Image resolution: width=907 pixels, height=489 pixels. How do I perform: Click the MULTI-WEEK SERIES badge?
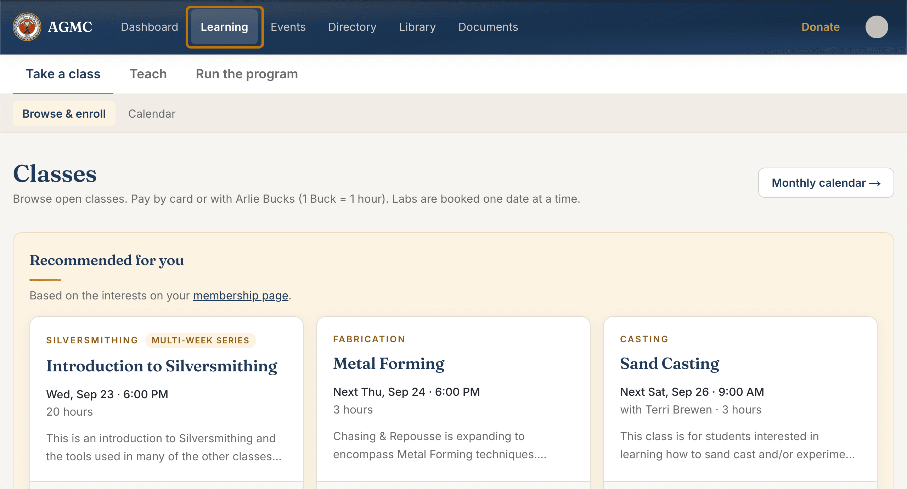pos(201,341)
